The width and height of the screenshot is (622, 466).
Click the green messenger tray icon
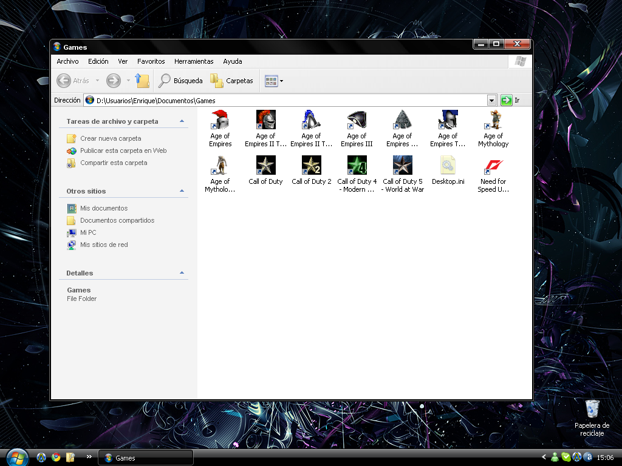tap(555, 458)
